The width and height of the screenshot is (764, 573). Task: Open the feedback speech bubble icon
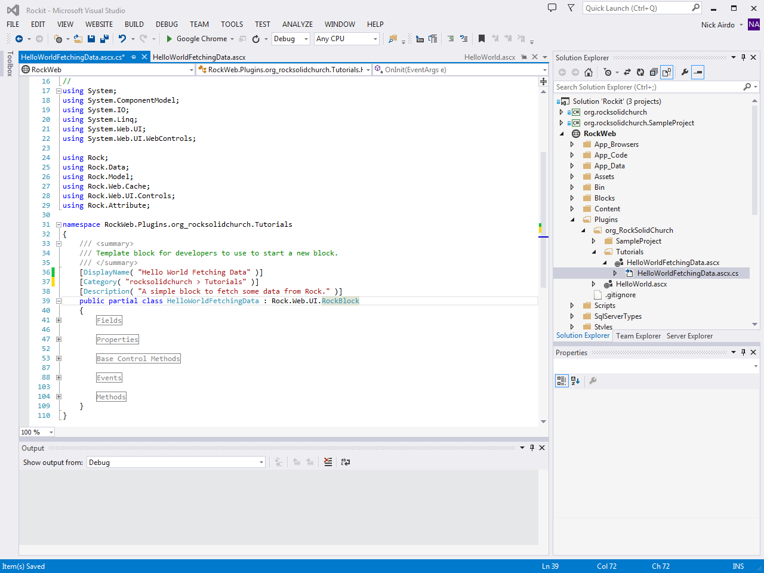coord(552,8)
